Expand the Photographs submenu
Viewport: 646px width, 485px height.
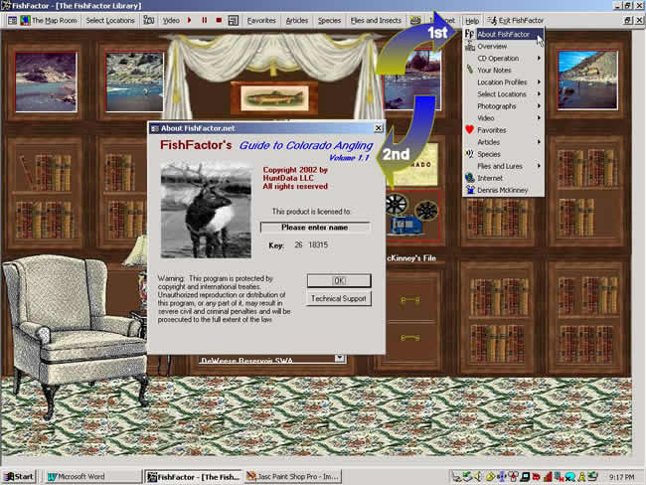pos(503,106)
